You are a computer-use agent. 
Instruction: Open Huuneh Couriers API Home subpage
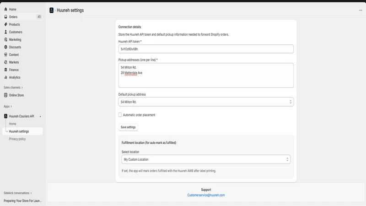13,124
